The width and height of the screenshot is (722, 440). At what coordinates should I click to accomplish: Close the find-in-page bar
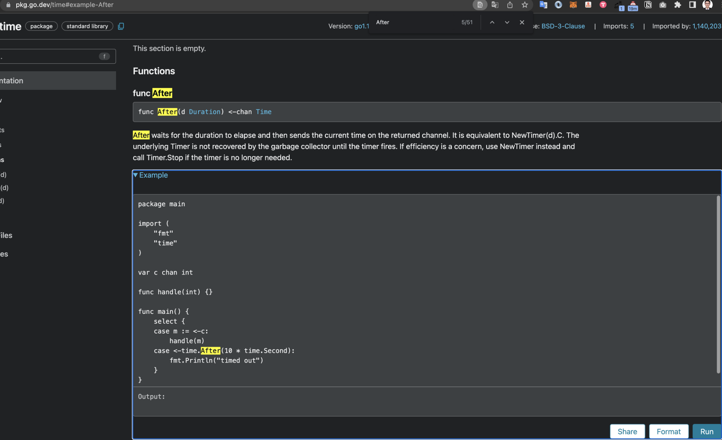pyautogui.click(x=522, y=23)
